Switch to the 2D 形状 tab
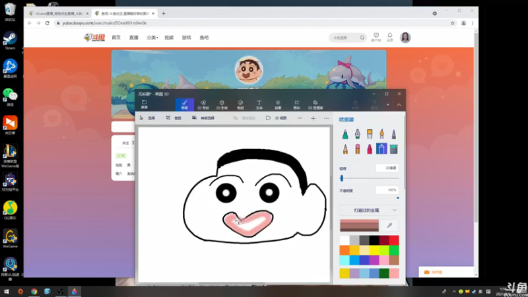Screen dimensions: 528x297 click(203, 105)
